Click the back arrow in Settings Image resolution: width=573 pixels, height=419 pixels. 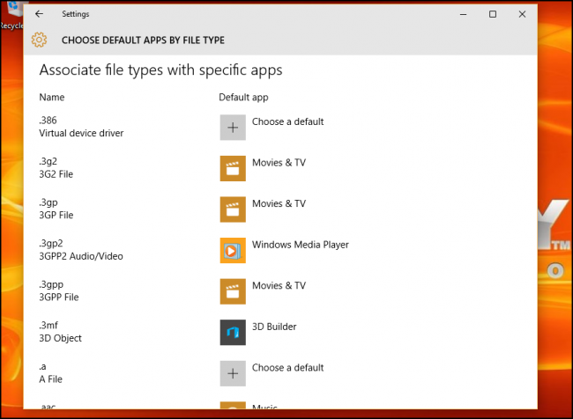click(x=39, y=14)
